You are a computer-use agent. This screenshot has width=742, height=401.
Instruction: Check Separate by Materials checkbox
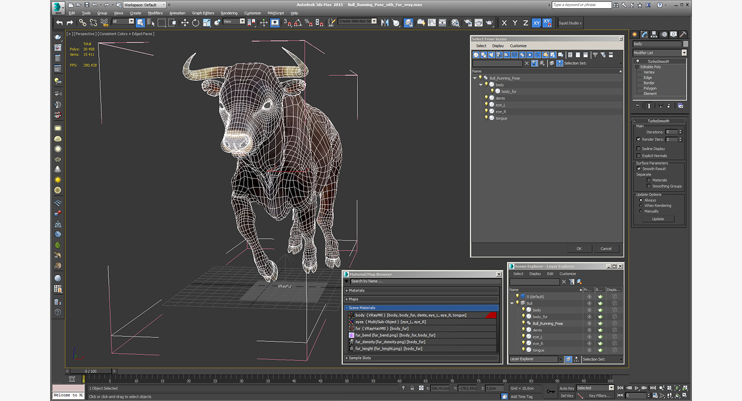click(x=649, y=180)
